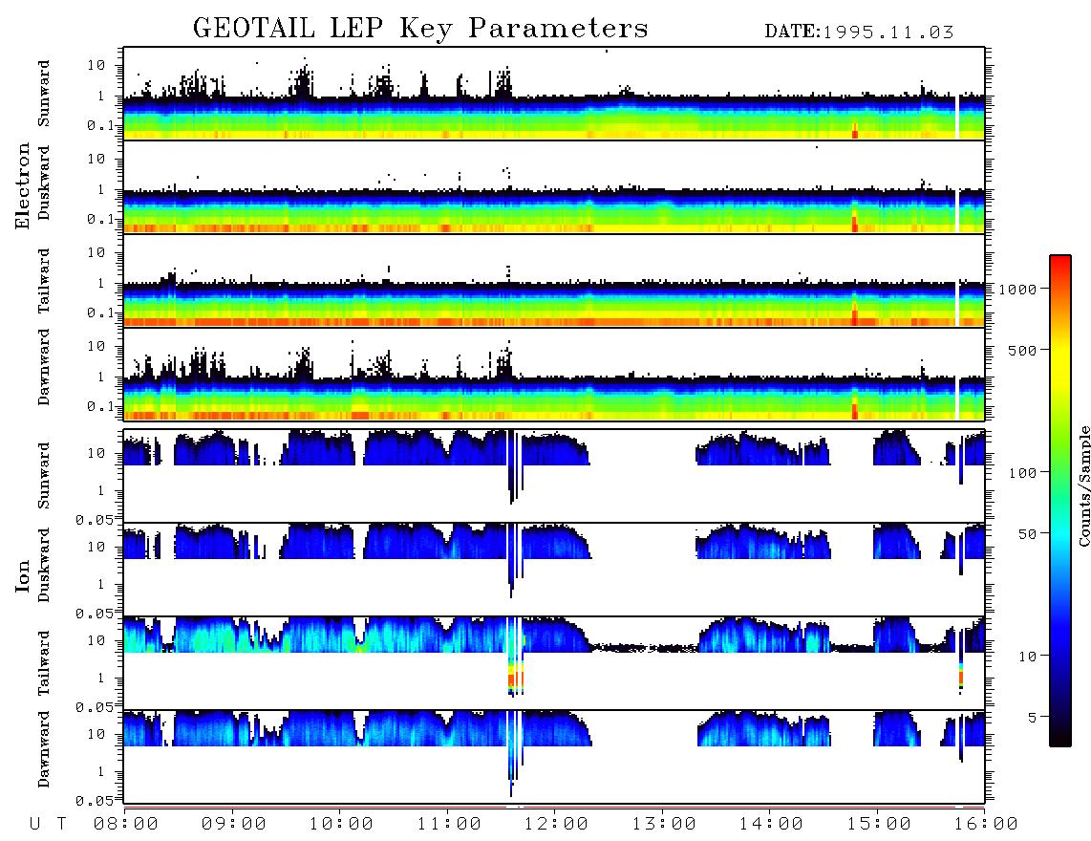The image size is (1091, 841).
Task: Click the Electron Duskward spectrogram panel
Action: tap(554, 186)
